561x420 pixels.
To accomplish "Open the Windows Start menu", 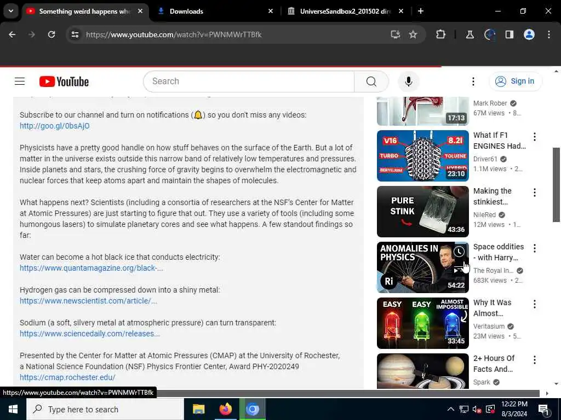I will click(x=13, y=409).
